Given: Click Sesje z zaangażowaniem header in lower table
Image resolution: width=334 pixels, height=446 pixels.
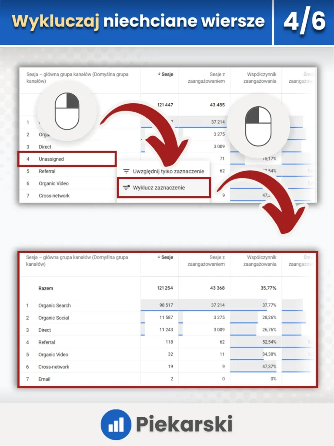Looking at the screenshot, I should [x=206, y=260].
